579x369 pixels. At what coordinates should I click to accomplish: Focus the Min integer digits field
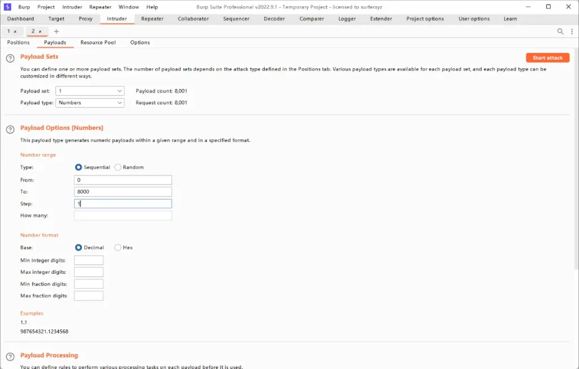(x=89, y=260)
